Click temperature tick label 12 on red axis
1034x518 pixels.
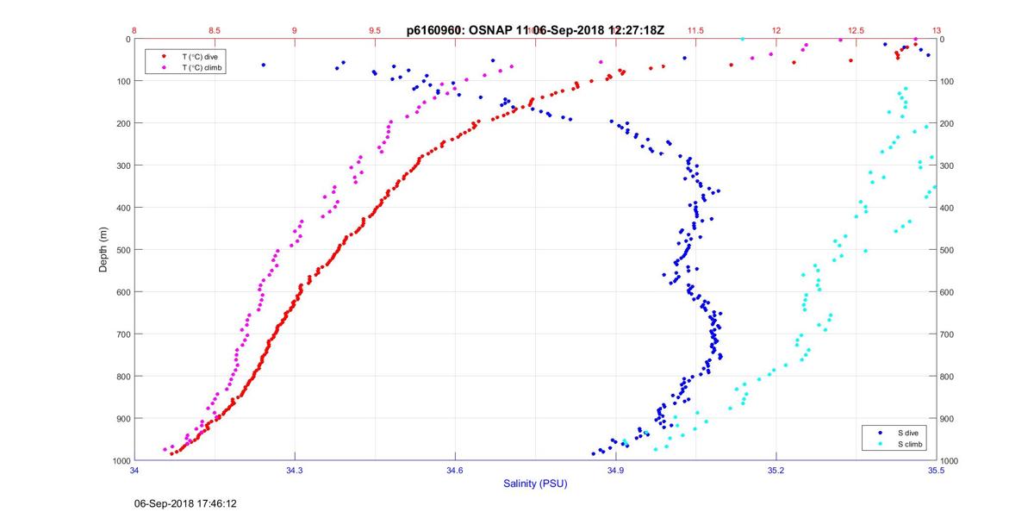tap(775, 30)
